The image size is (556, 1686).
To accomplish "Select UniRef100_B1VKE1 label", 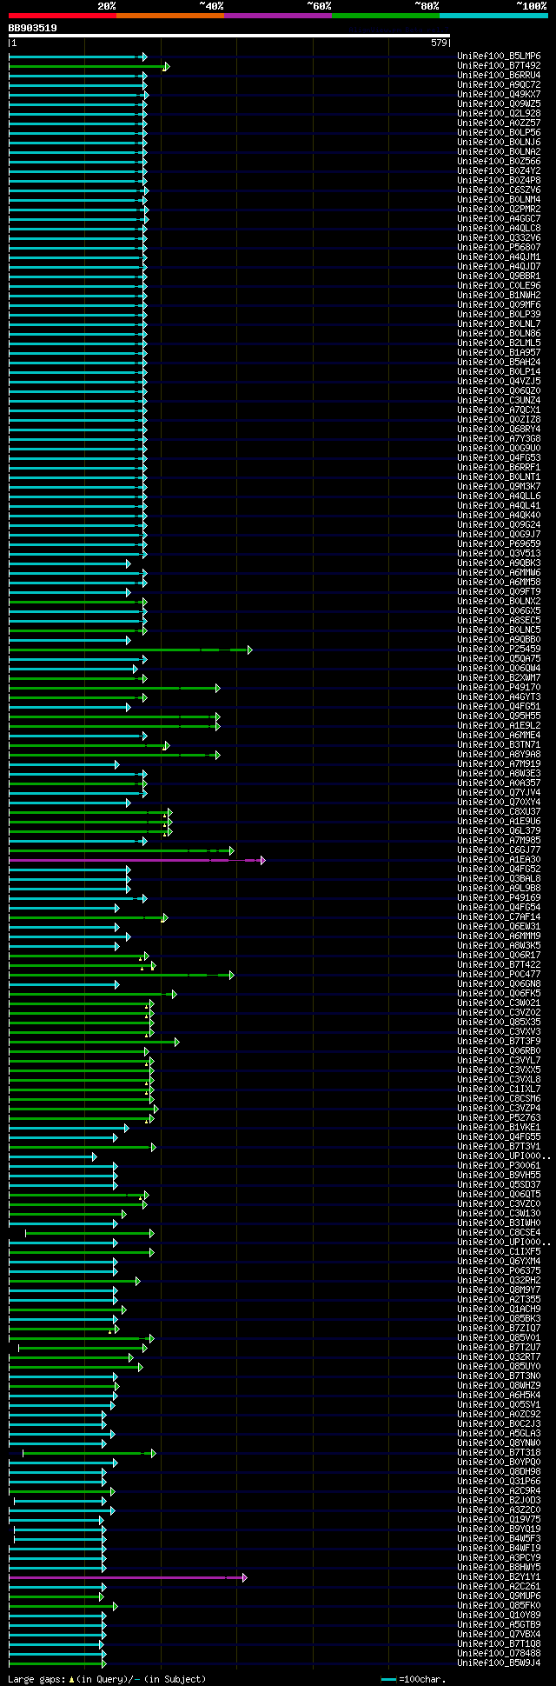I will [499, 1128].
